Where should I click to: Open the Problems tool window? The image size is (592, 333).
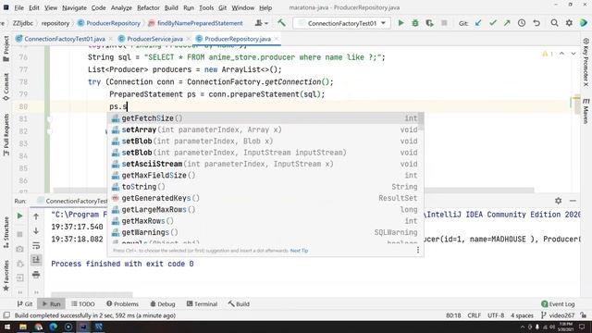pyautogui.click(x=122, y=304)
